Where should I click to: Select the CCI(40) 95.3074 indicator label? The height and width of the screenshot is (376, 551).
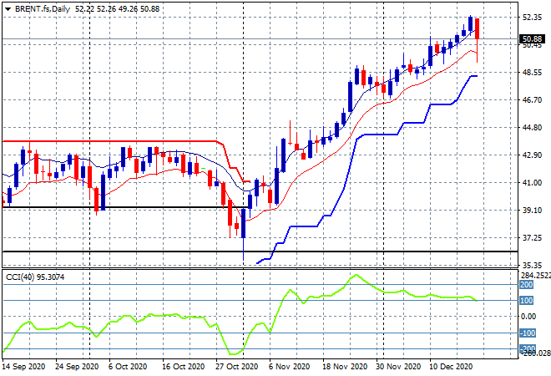coord(35,277)
